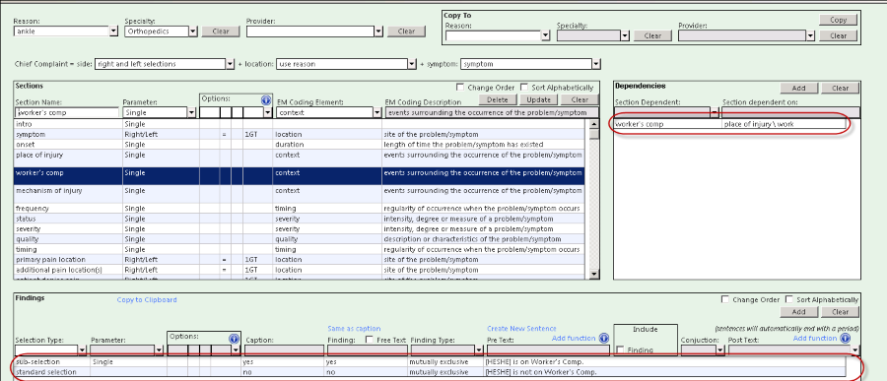Click the Findings Caption input field

[x=284, y=349]
